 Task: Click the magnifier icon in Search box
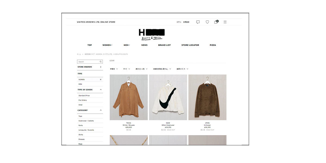(101, 62)
